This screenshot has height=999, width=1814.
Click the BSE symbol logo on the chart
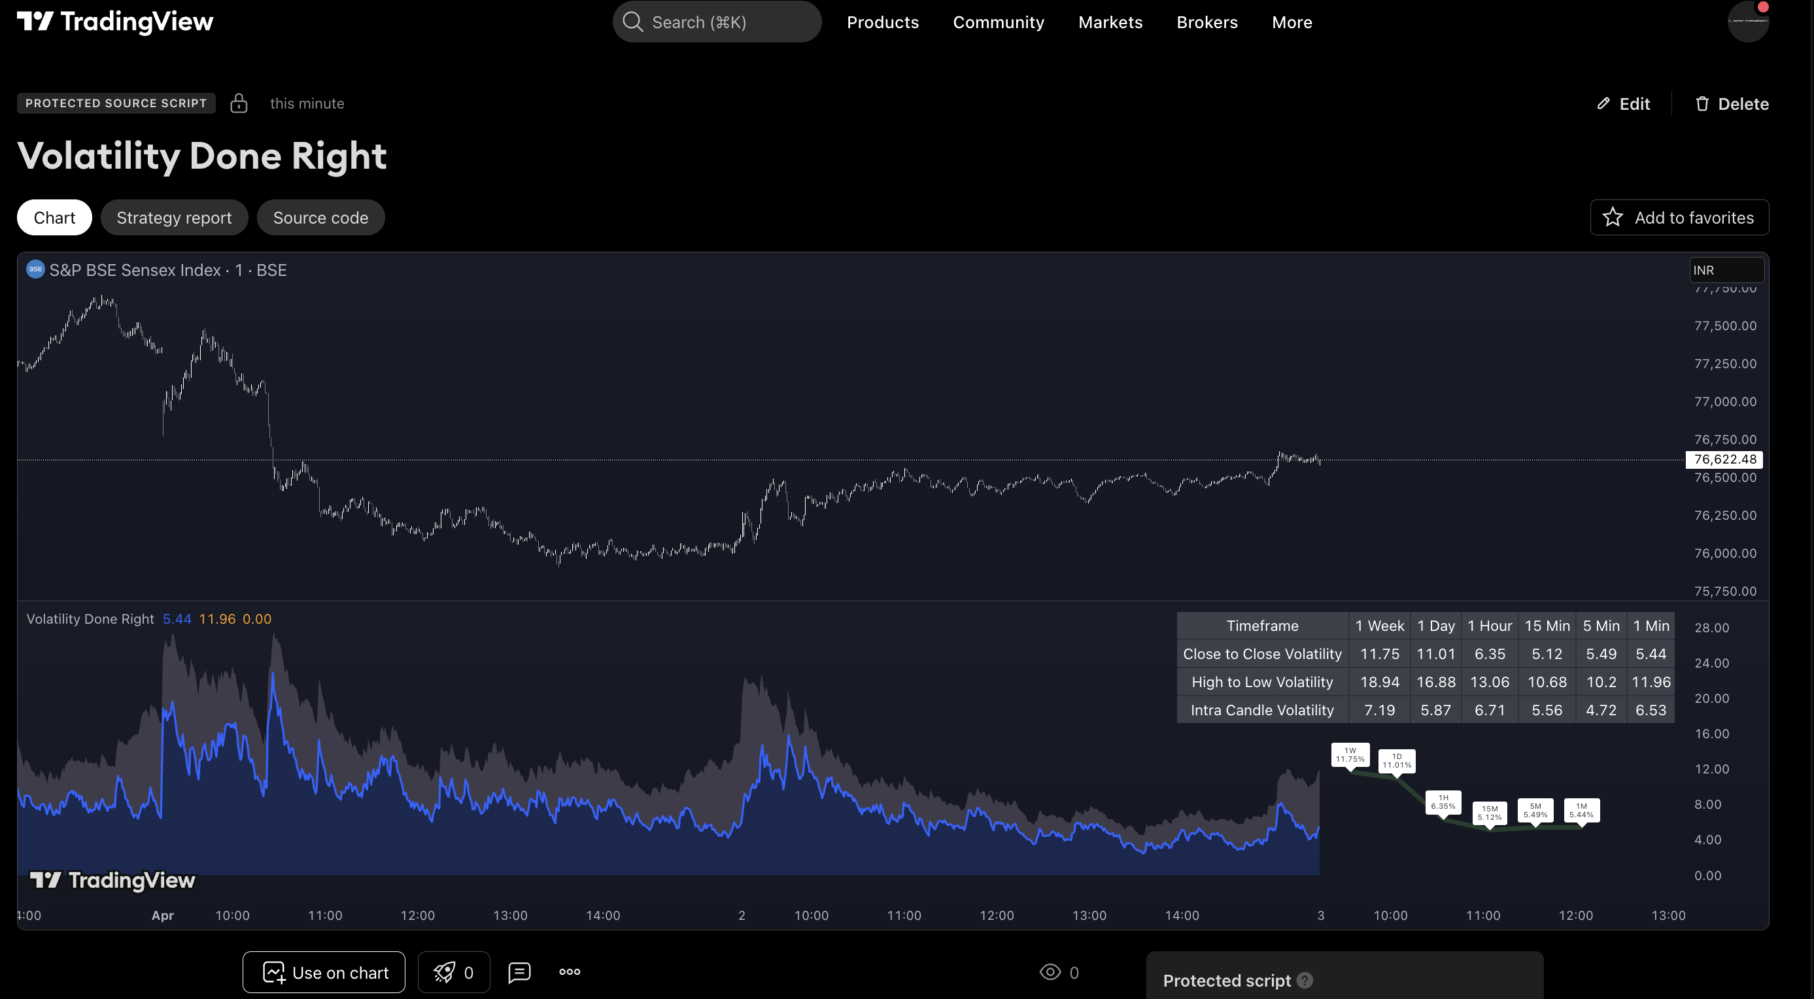coord(35,269)
